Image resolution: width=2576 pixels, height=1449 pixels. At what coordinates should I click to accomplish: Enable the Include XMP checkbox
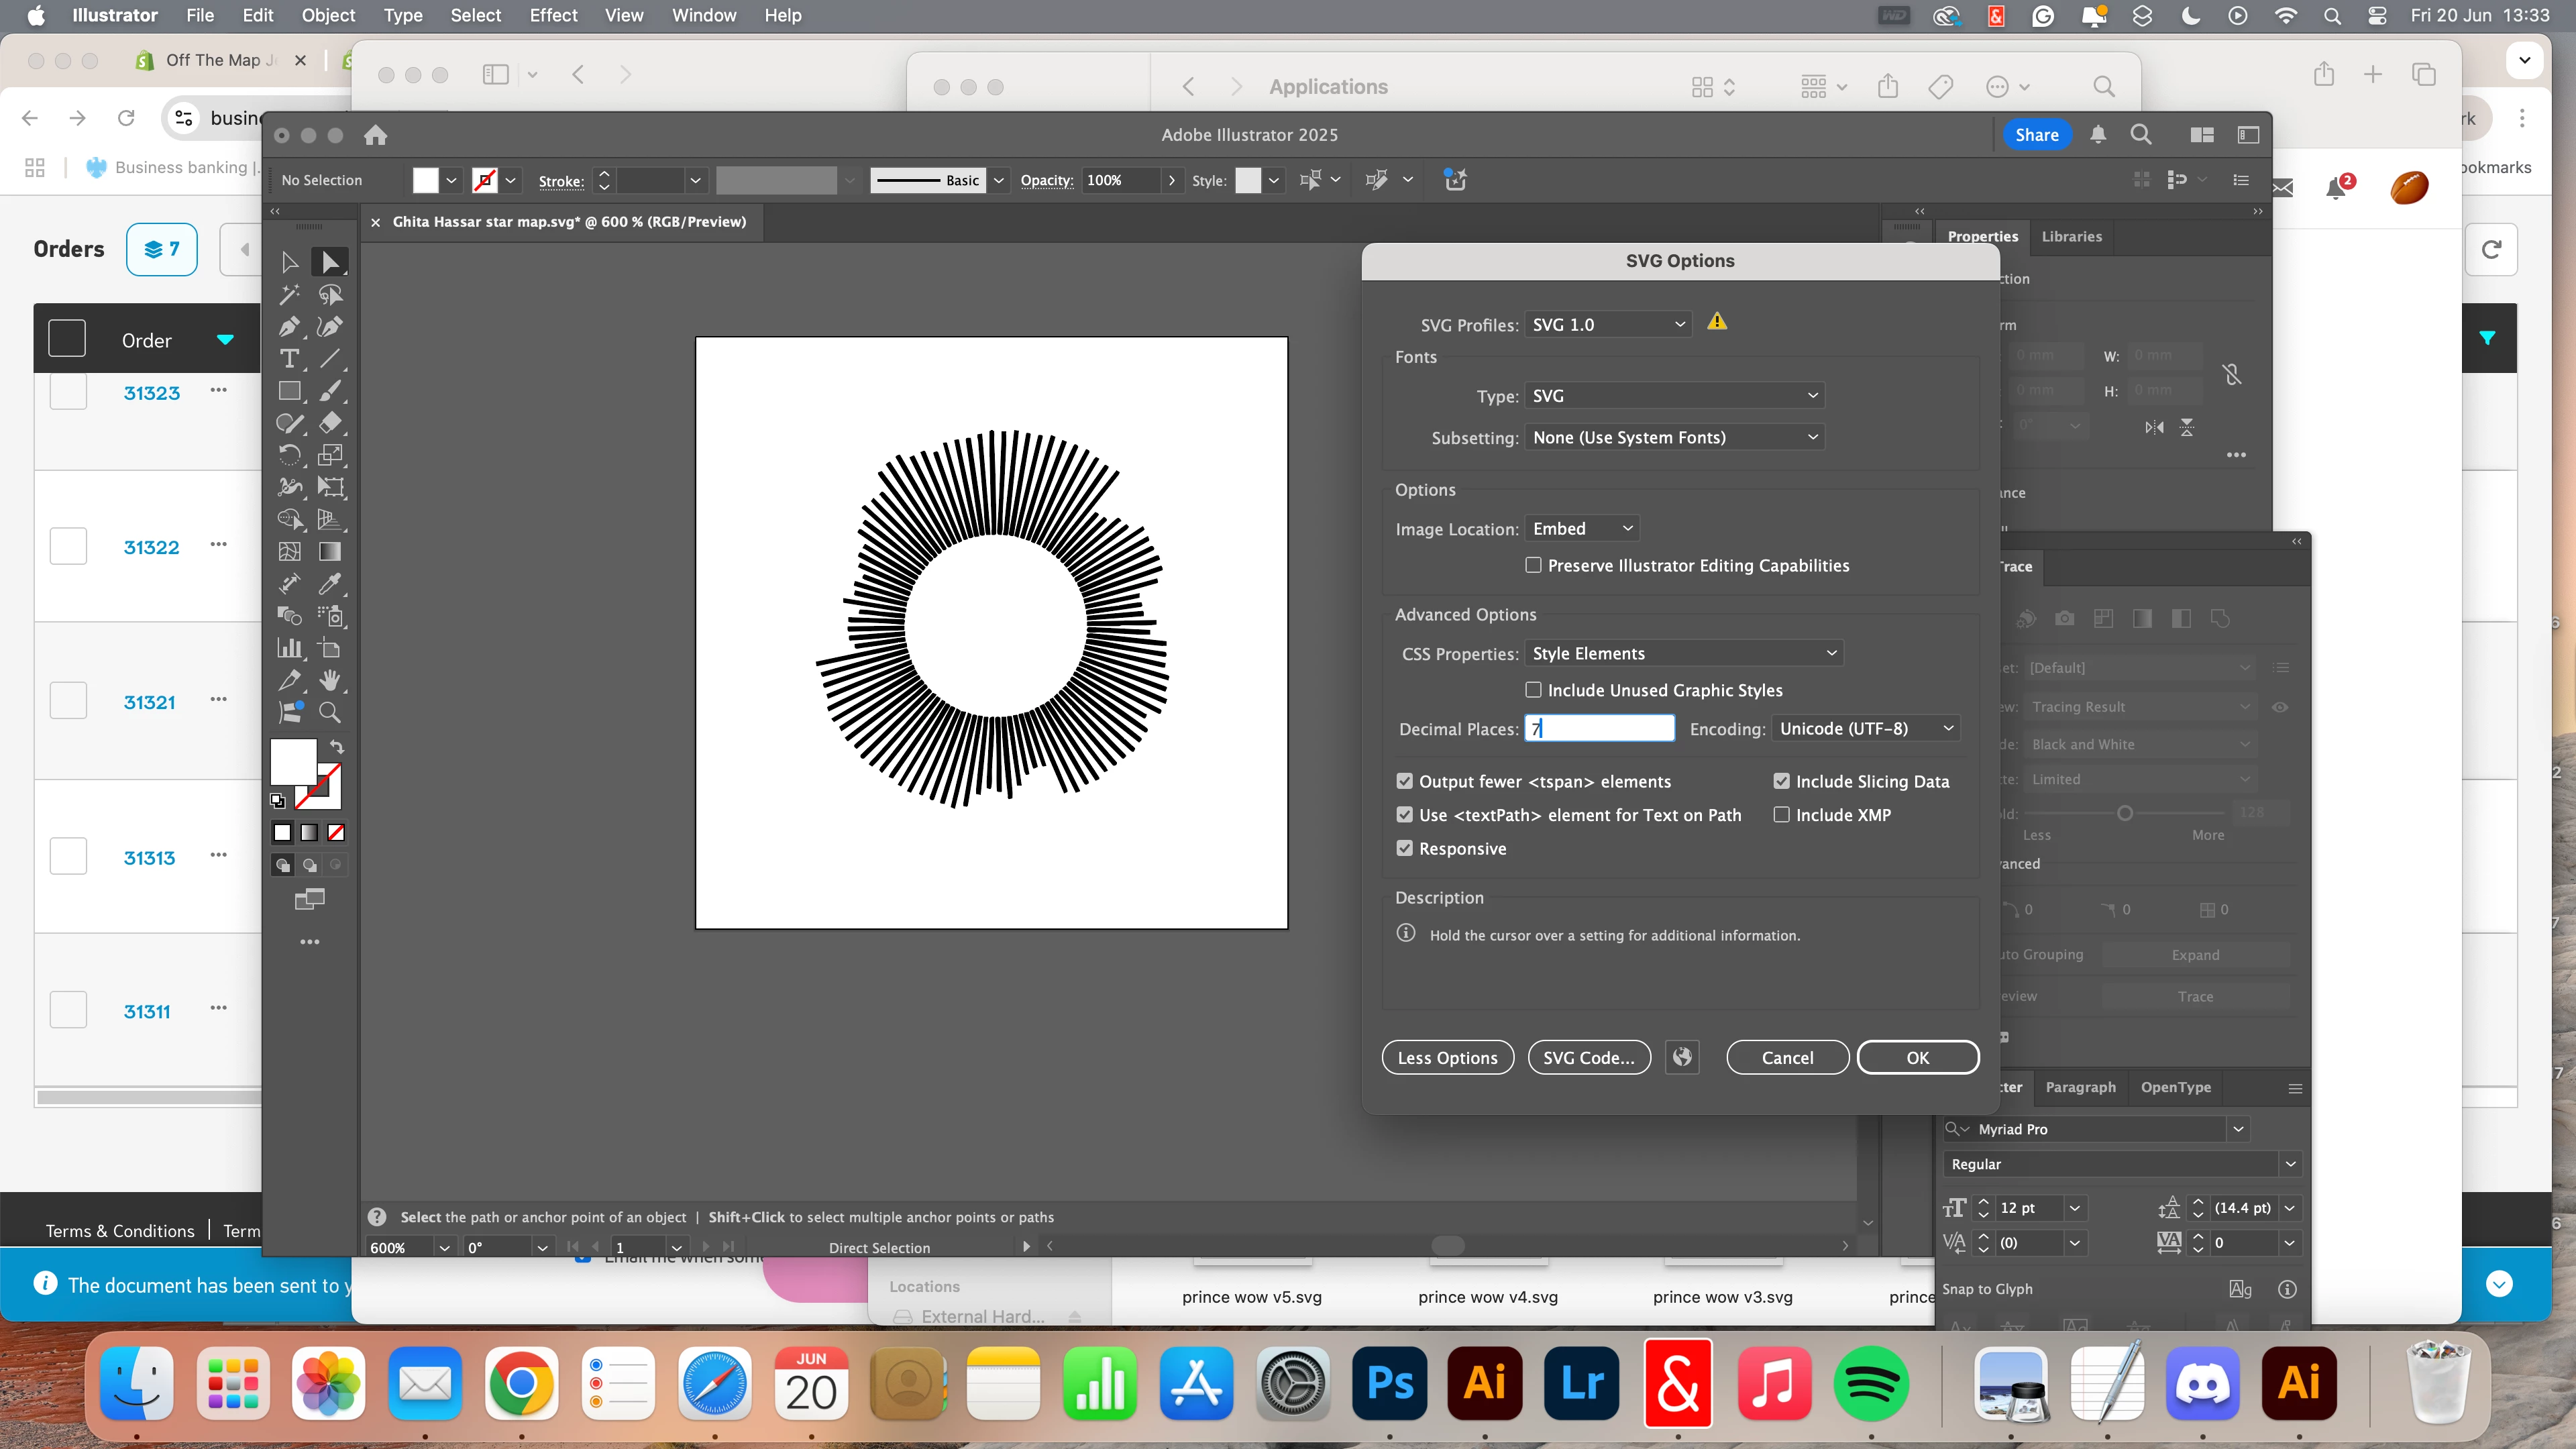[x=1781, y=815]
